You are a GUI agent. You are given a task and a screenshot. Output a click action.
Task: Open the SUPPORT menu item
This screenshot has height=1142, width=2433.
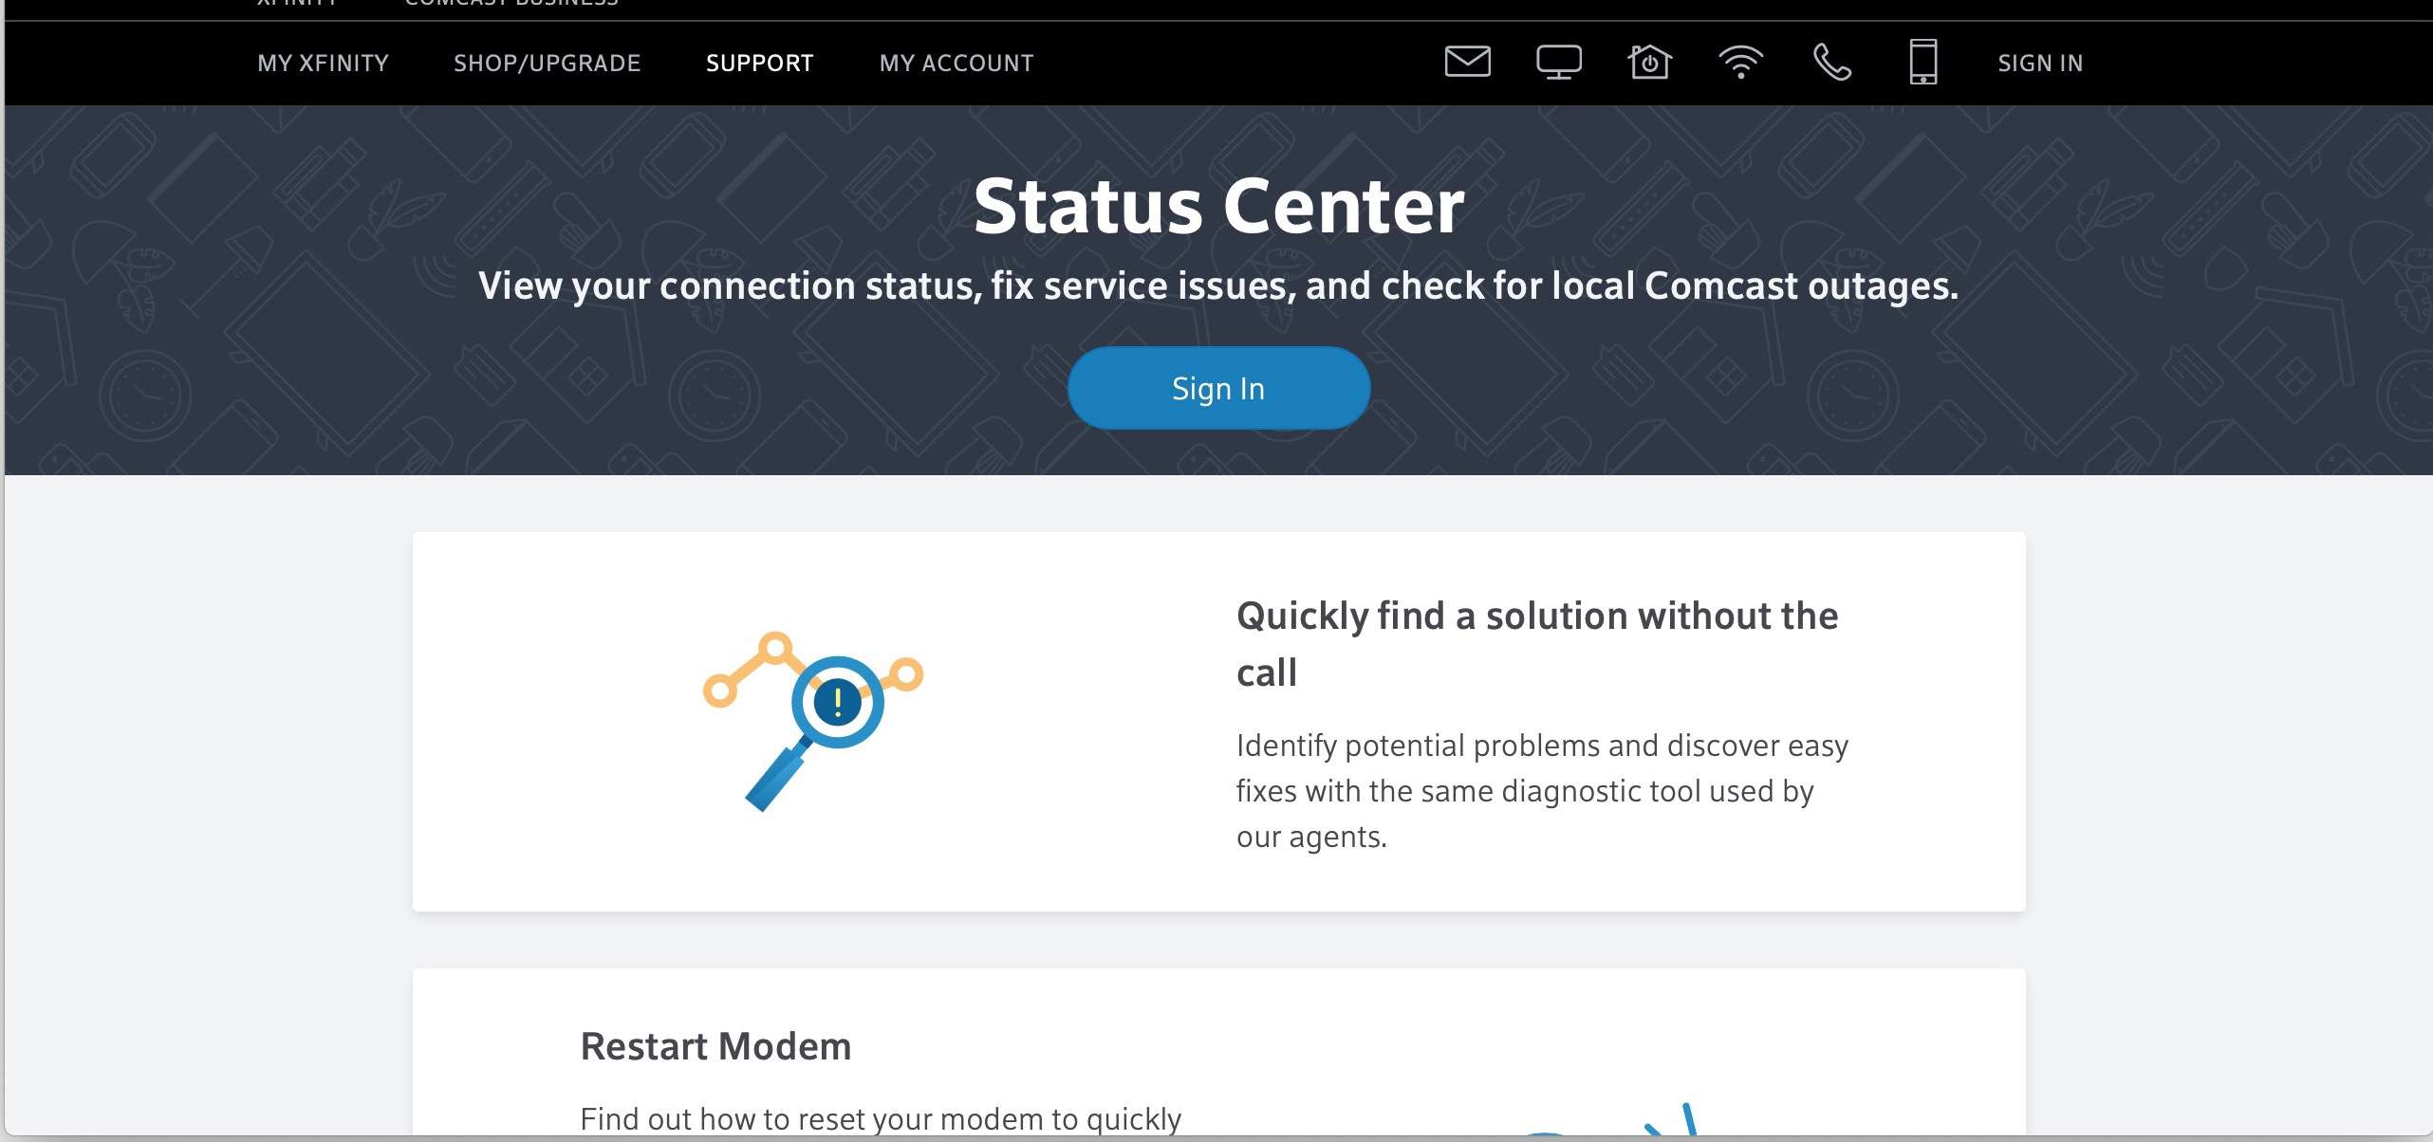pyautogui.click(x=759, y=62)
